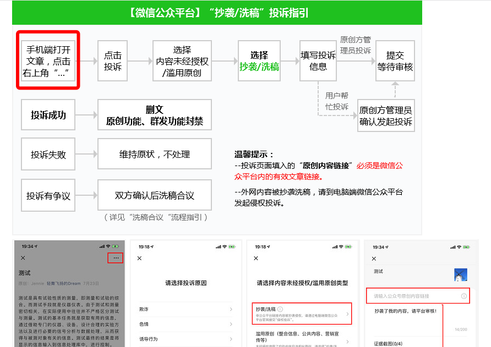Click the 14/200 character counter
The height and width of the screenshot is (347, 491).
(x=461, y=329)
